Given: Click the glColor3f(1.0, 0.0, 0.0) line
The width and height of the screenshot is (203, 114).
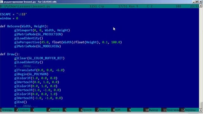Looking at the screenshot, I should 36,78.
